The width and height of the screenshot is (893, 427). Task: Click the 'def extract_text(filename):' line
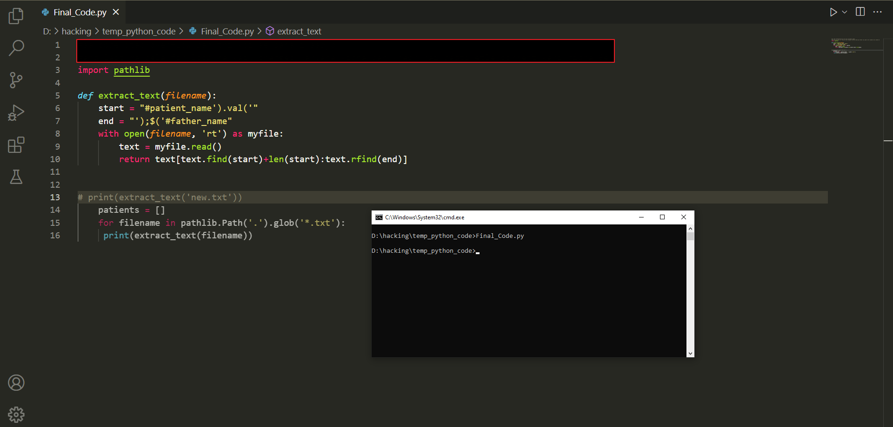click(147, 96)
